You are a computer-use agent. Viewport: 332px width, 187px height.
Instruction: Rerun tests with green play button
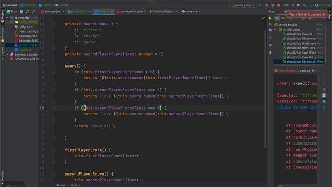coord(270,18)
